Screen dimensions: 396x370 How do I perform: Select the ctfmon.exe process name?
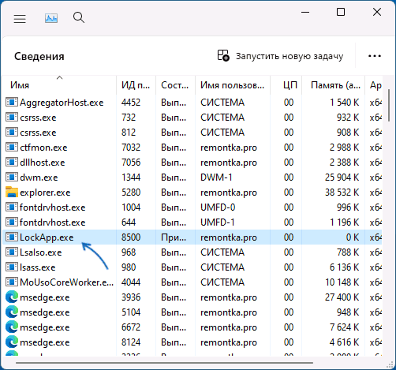coord(43,148)
